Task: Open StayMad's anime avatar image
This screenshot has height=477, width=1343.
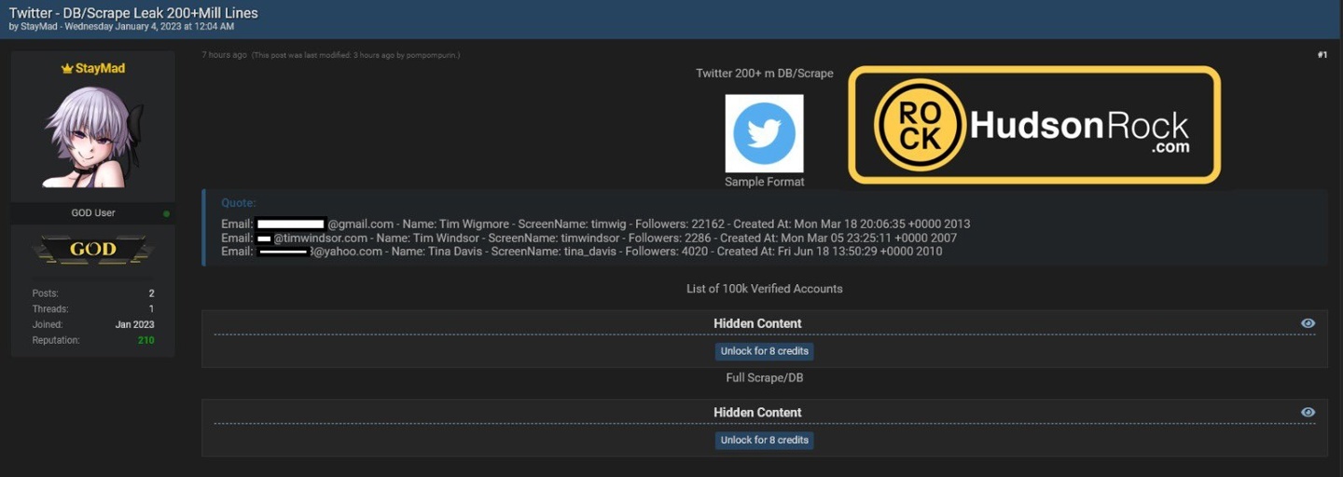Action: [x=93, y=137]
